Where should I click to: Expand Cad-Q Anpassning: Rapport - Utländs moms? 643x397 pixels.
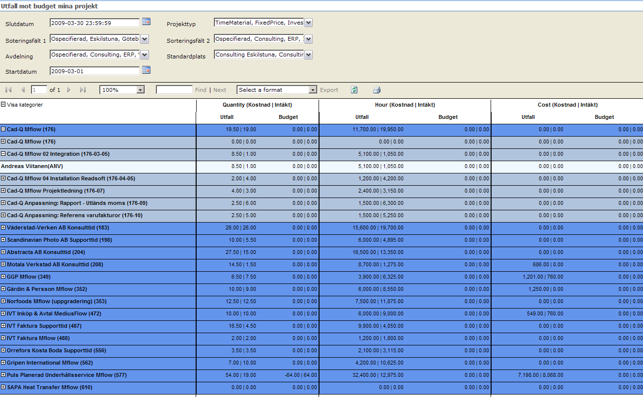point(3,203)
